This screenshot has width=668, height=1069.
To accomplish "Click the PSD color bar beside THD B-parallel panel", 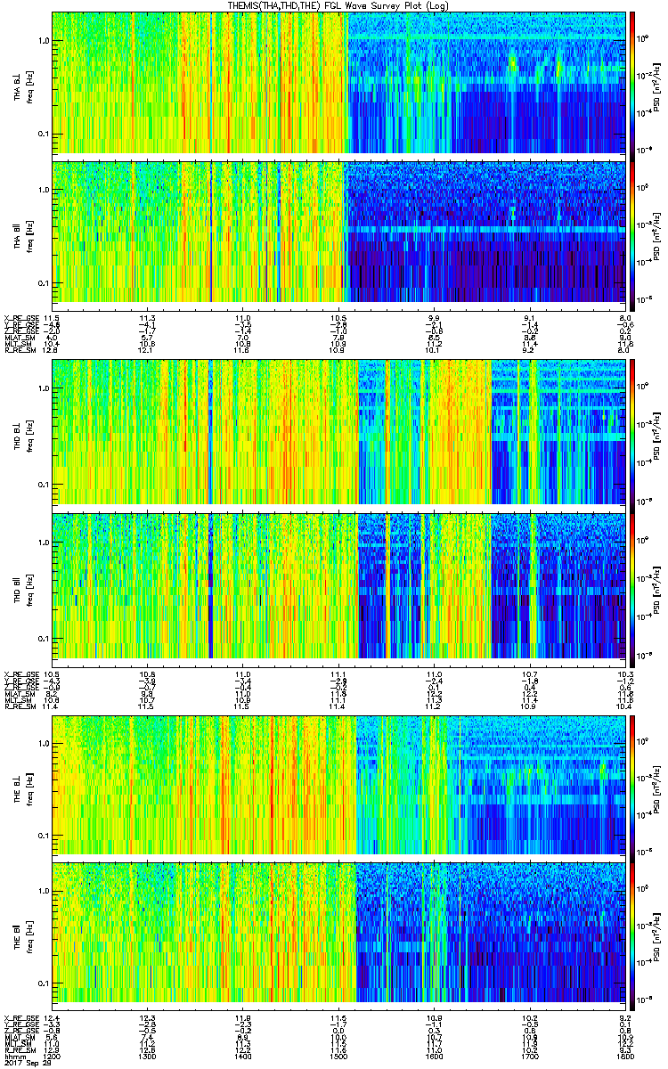I will tap(632, 582).
